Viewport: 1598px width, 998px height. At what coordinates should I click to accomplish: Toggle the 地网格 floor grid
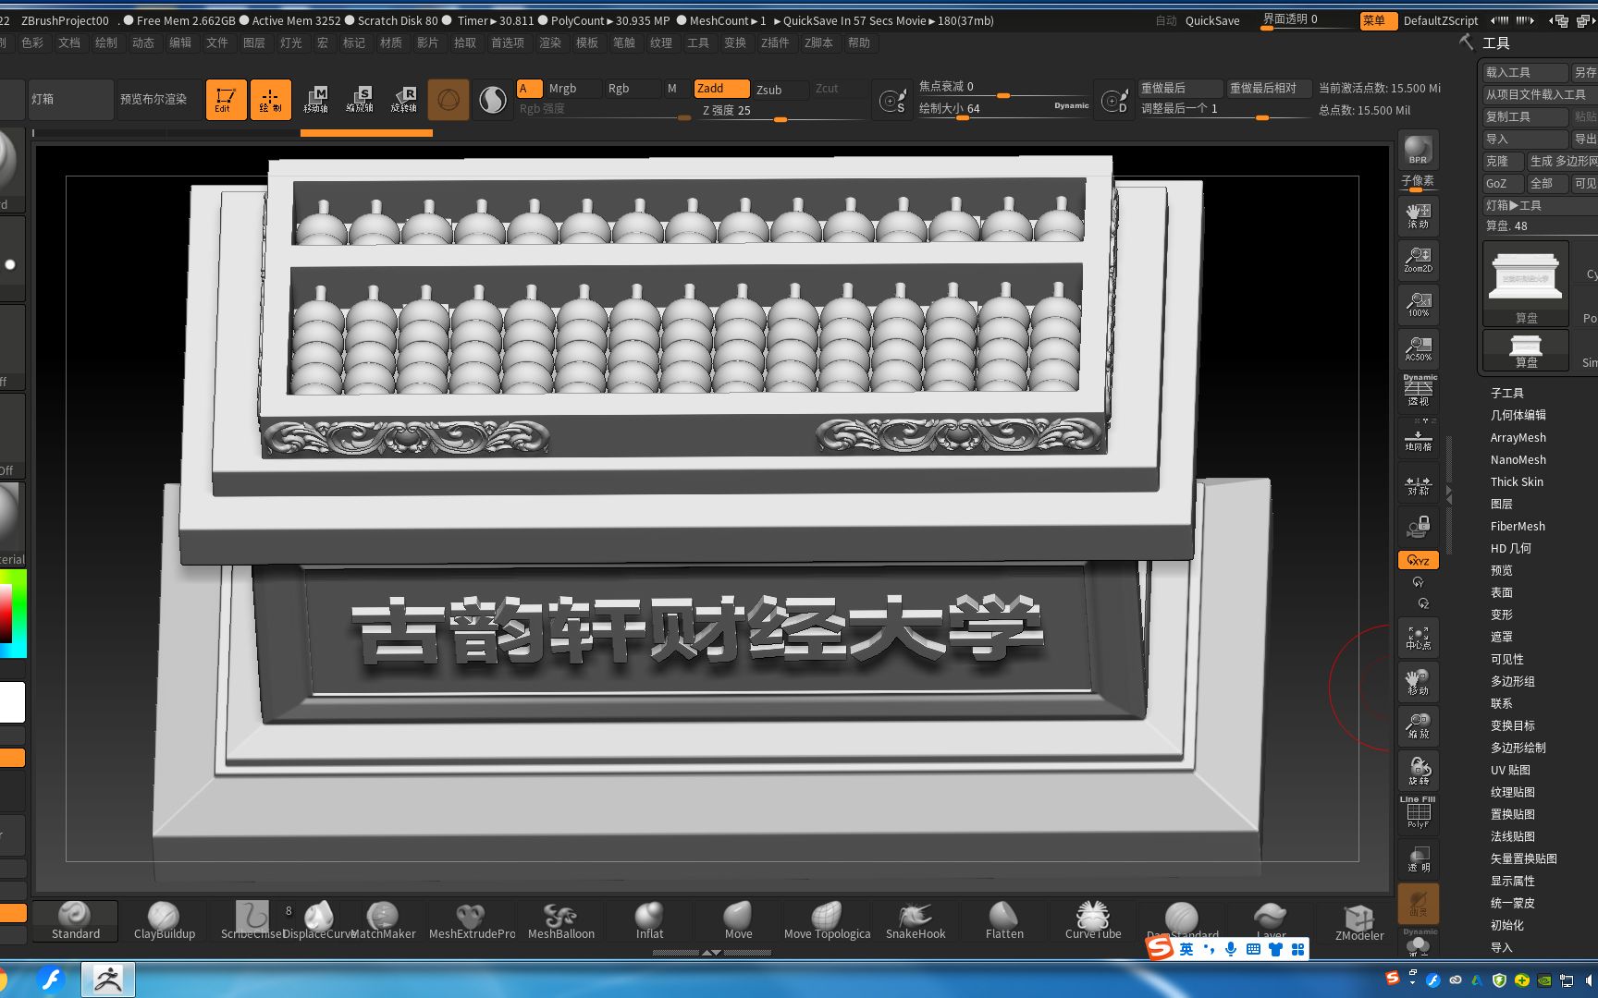click(x=1418, y=437)
